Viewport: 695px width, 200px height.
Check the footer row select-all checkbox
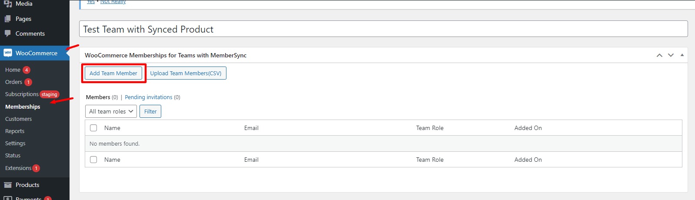click(93, 160)
